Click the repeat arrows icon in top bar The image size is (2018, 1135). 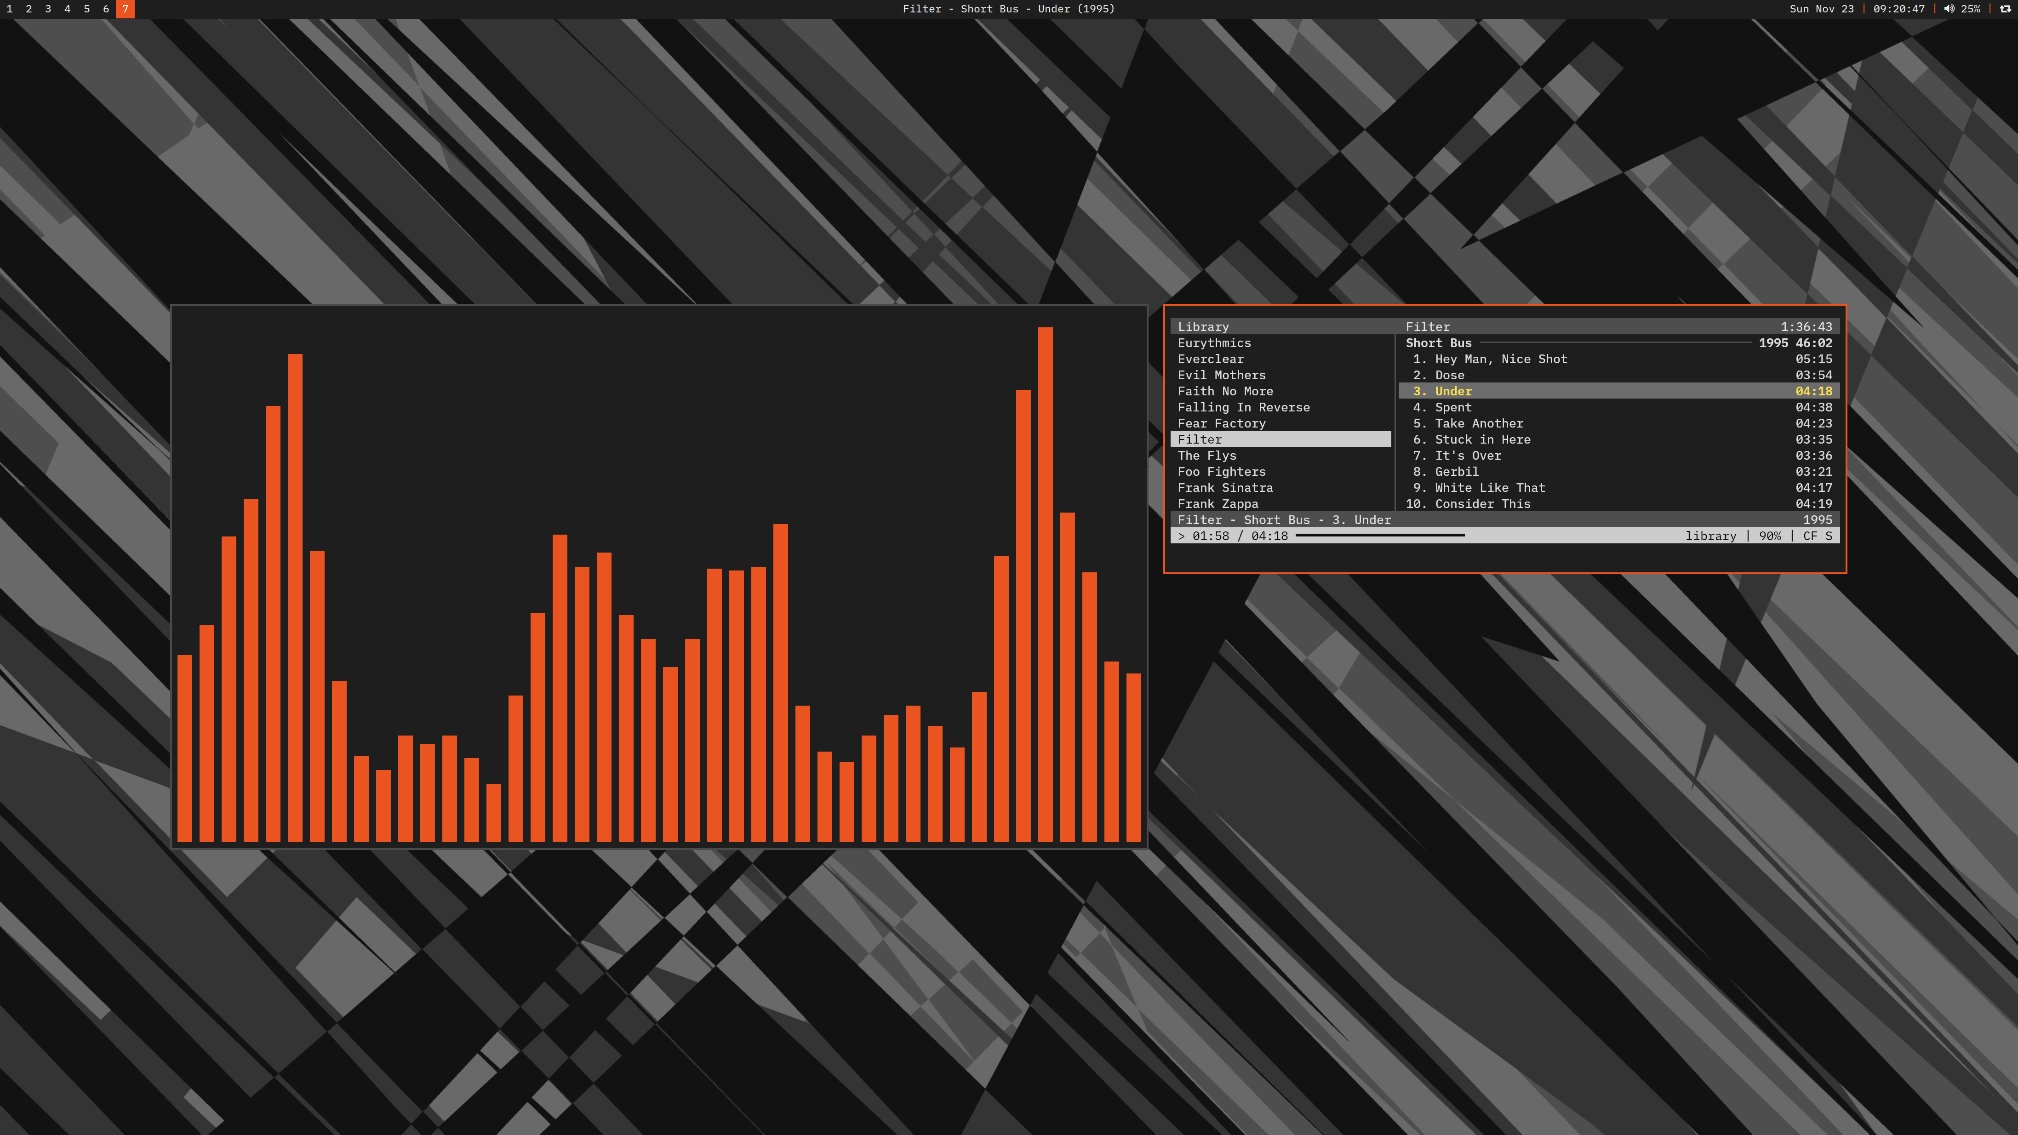pos(2006,9)
